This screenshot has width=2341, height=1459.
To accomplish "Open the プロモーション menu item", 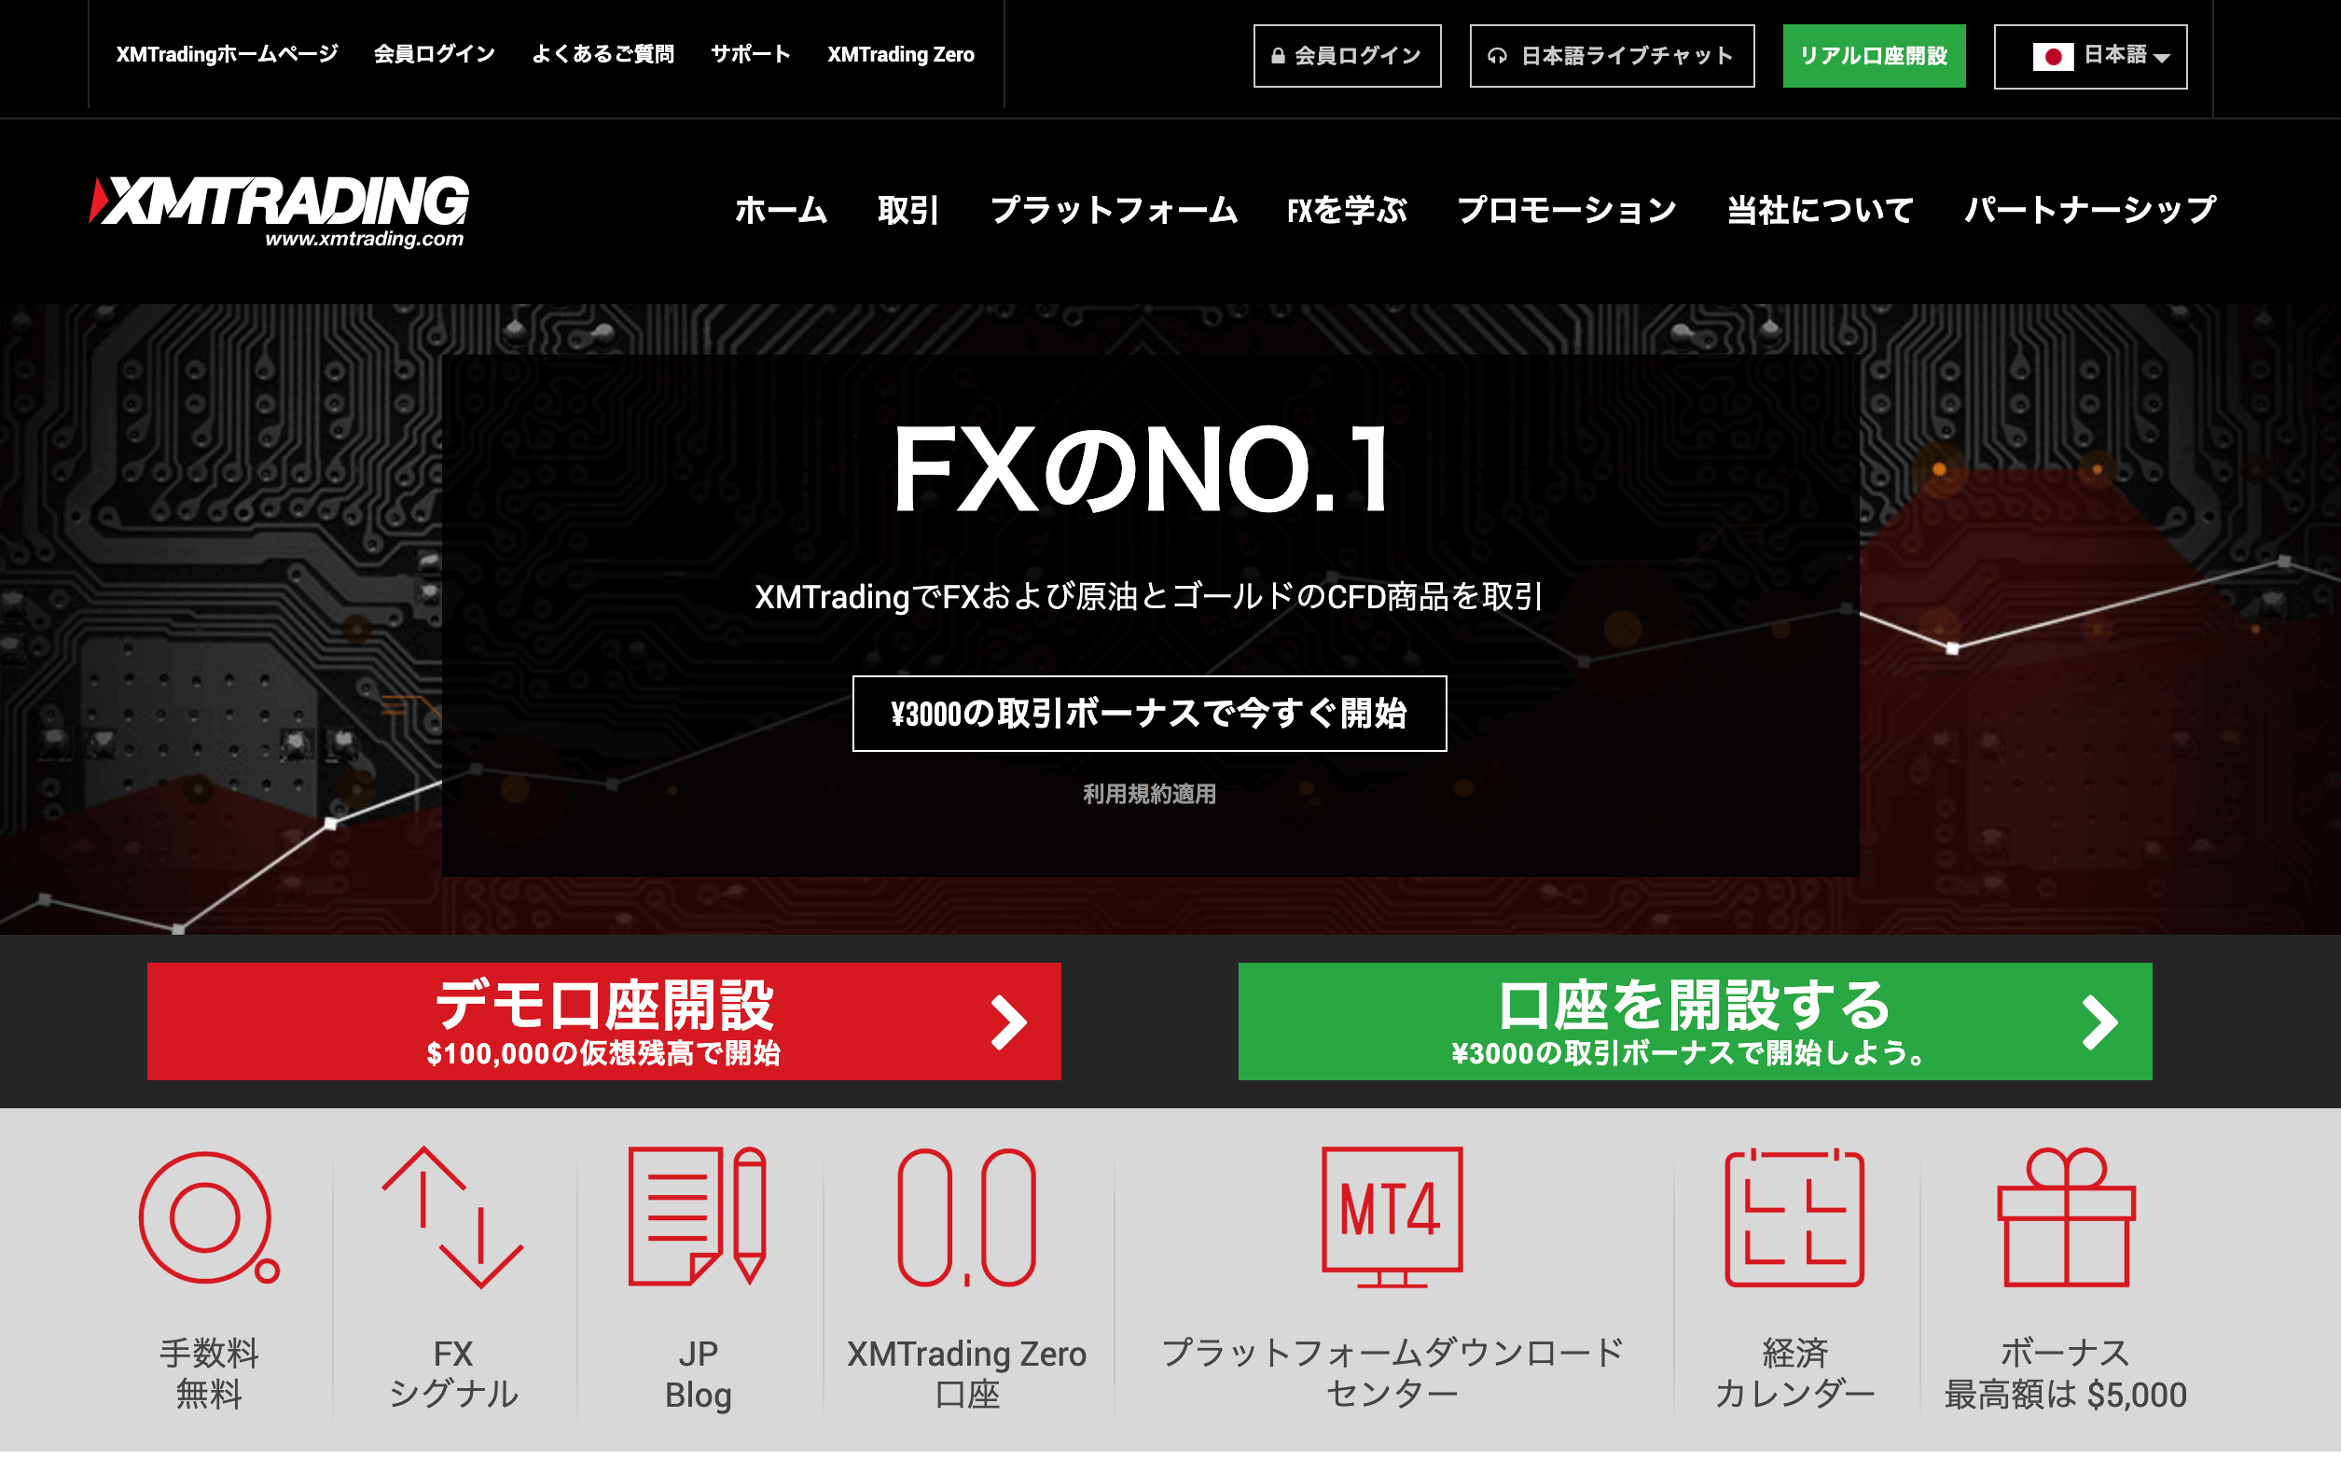I will pos(1567,209).
